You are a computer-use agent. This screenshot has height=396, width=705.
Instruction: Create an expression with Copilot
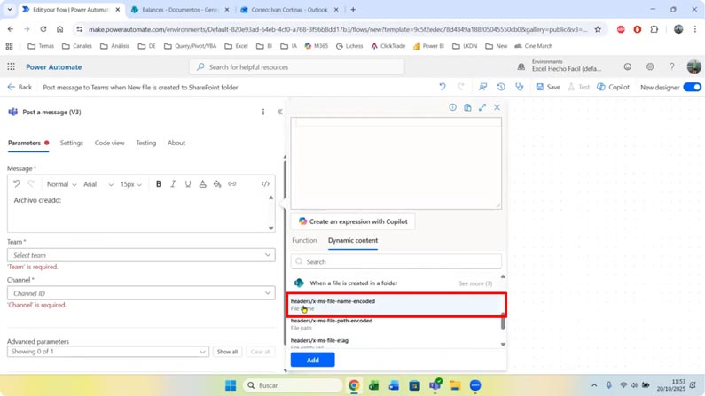pos(353,221)
